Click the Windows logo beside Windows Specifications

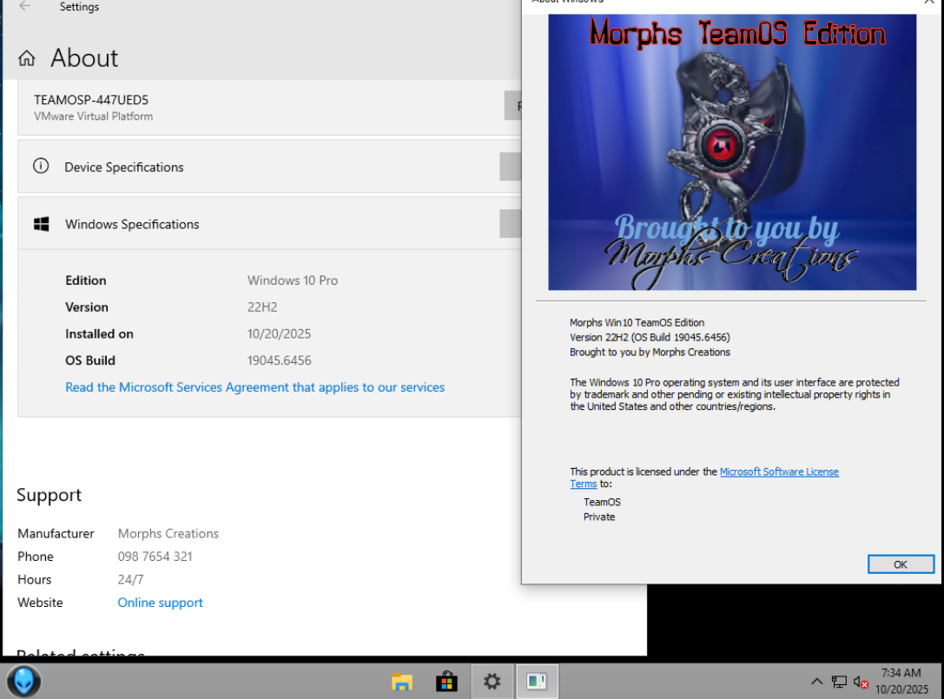42,224
